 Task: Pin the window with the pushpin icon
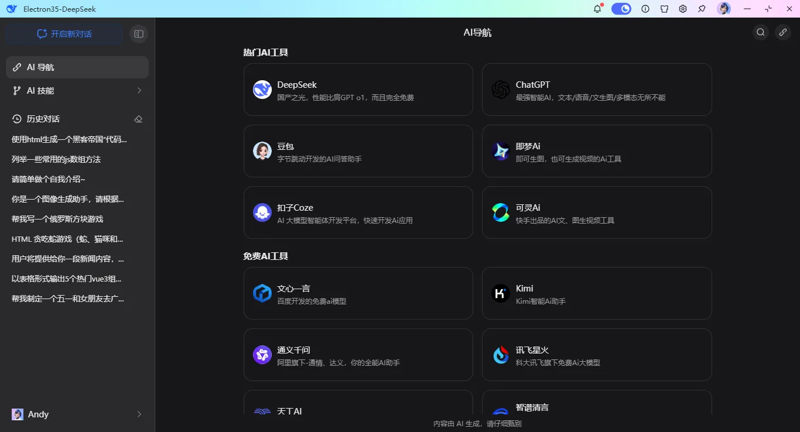click(x=702, y=9)
